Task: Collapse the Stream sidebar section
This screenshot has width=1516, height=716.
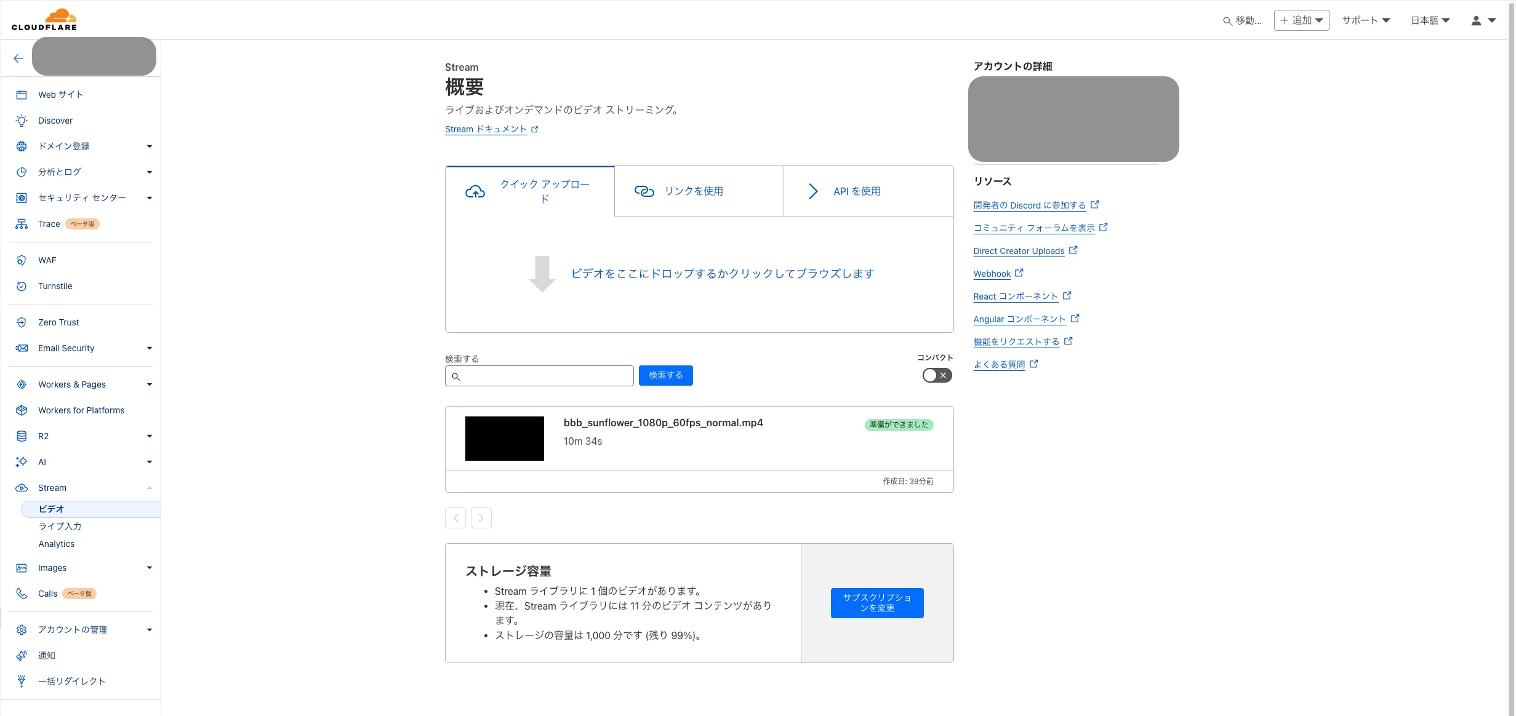Action: pos(149,487)
